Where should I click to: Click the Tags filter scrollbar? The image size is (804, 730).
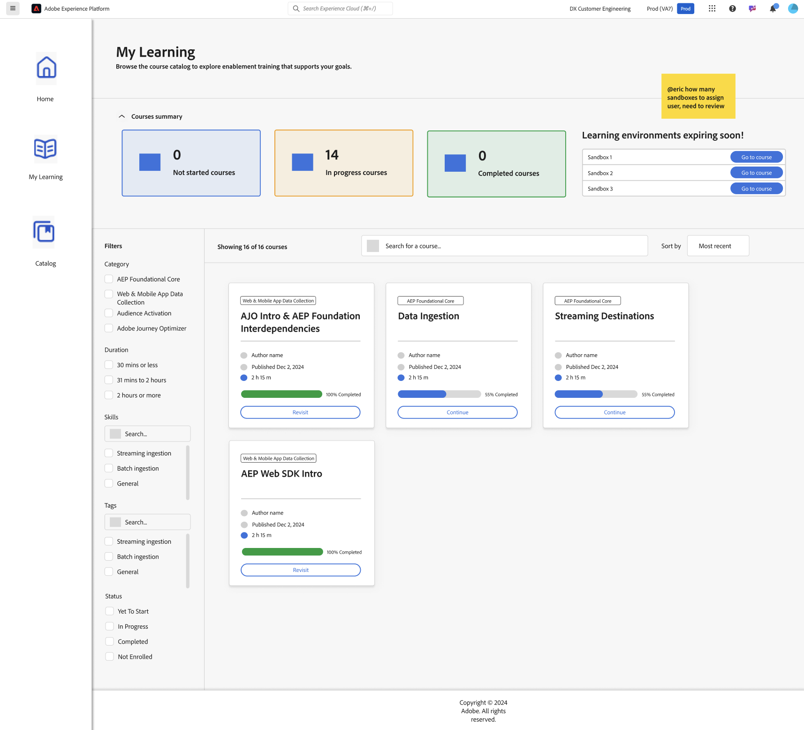tap(188, 561)
